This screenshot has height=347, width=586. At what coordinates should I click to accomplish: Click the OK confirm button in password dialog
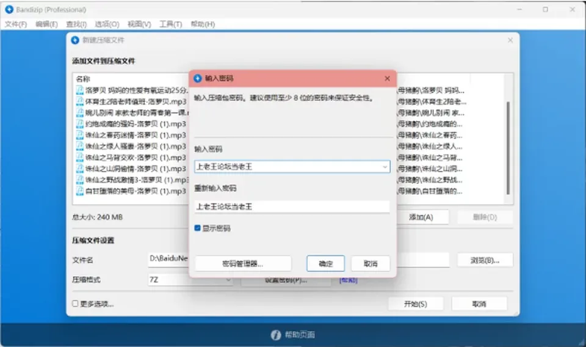[x=325, y=264]
